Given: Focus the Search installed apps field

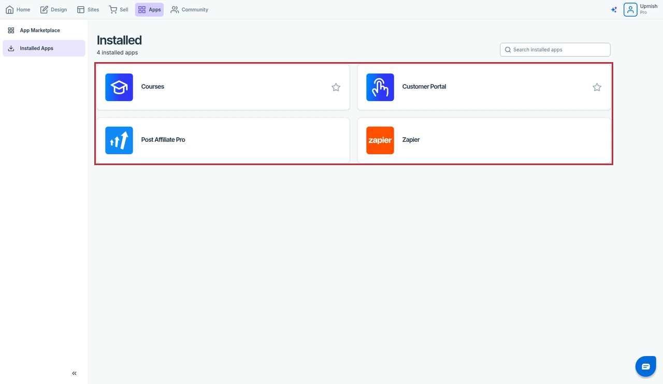Looking at the screenshot, I should [555, 50].
